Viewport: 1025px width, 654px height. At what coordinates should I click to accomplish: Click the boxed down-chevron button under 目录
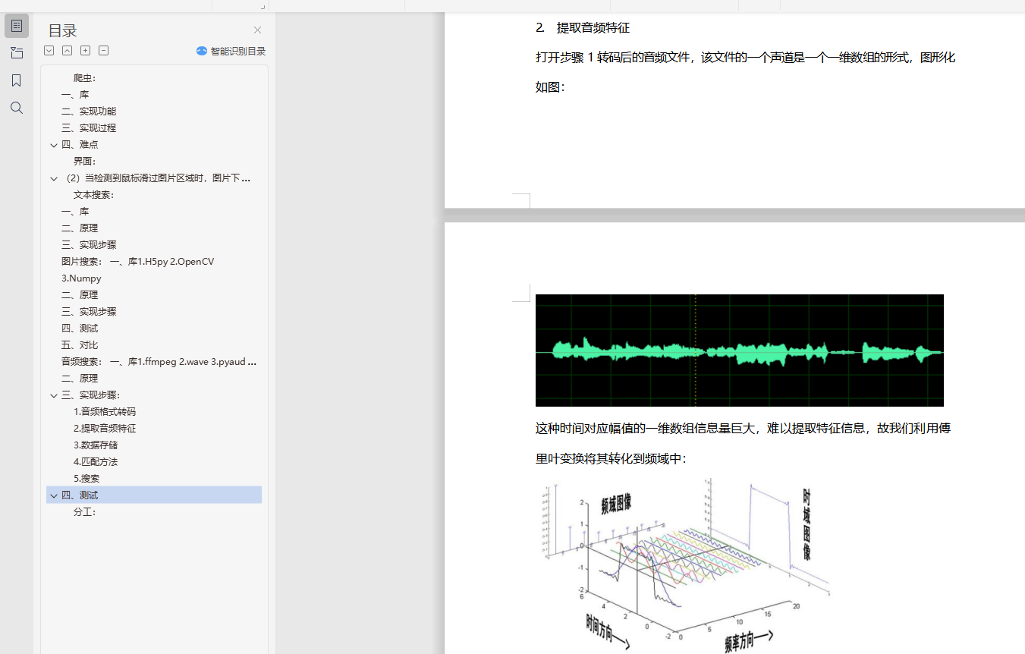pyautogui.click(x=49, y=51)
